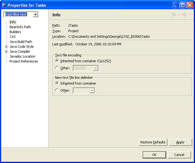This screenshot has width=195, height=163.
Task: Maximize the Properties for Tasks window
Action: point(183,5)
